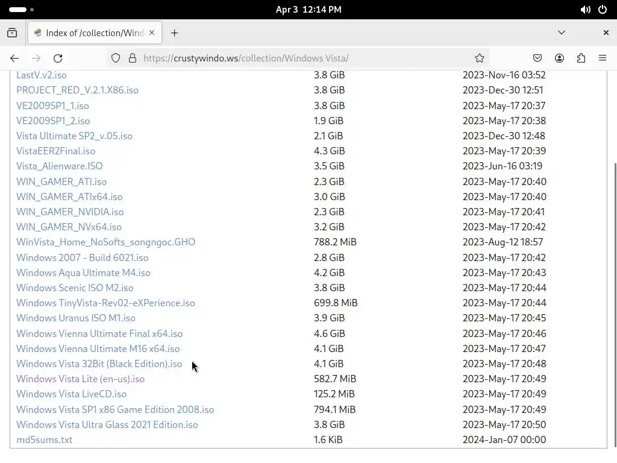Select the Index of /collection tab
The image size is (617, 463).
click(95, 33)
